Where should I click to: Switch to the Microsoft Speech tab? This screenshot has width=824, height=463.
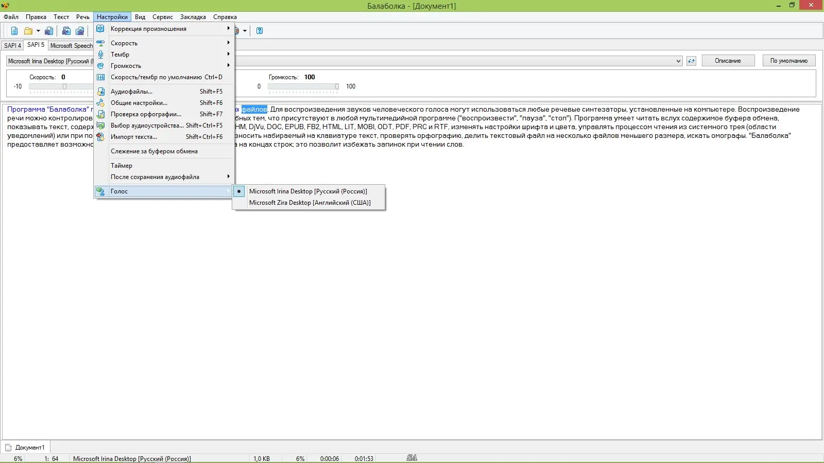coord(71,46)
